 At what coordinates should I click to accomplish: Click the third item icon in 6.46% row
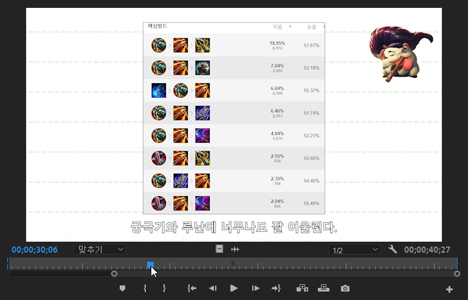pos(202,113)
